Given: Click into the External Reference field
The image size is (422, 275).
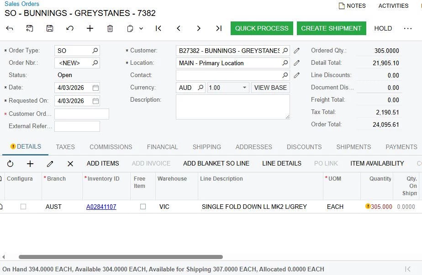Looking at the screenshot, I should point(77,126).
